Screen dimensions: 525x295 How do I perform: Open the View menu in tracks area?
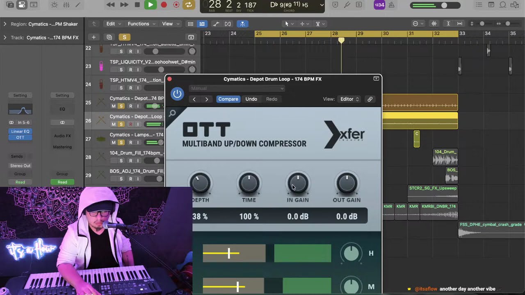170,24
